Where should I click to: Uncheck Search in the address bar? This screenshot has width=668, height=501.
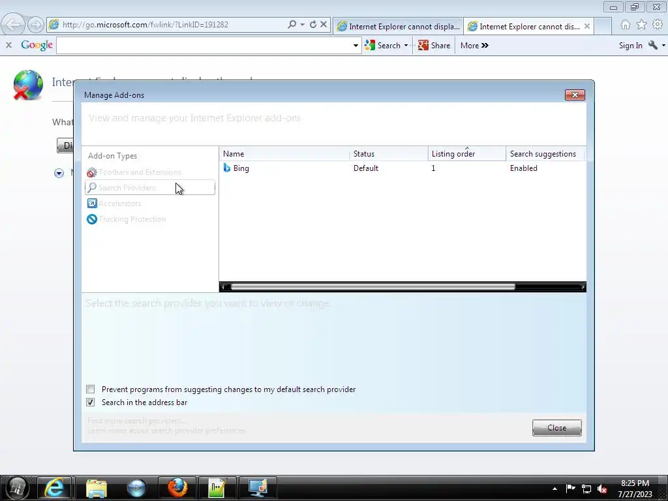[90, 402]
